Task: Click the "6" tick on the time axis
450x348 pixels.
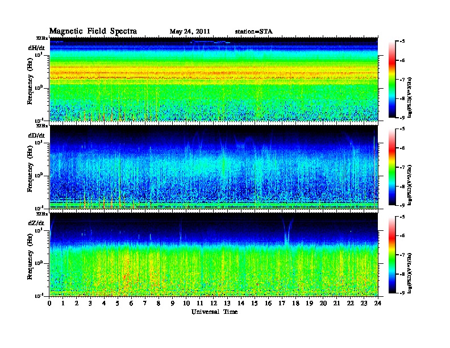Action: [x=131, y=304]
